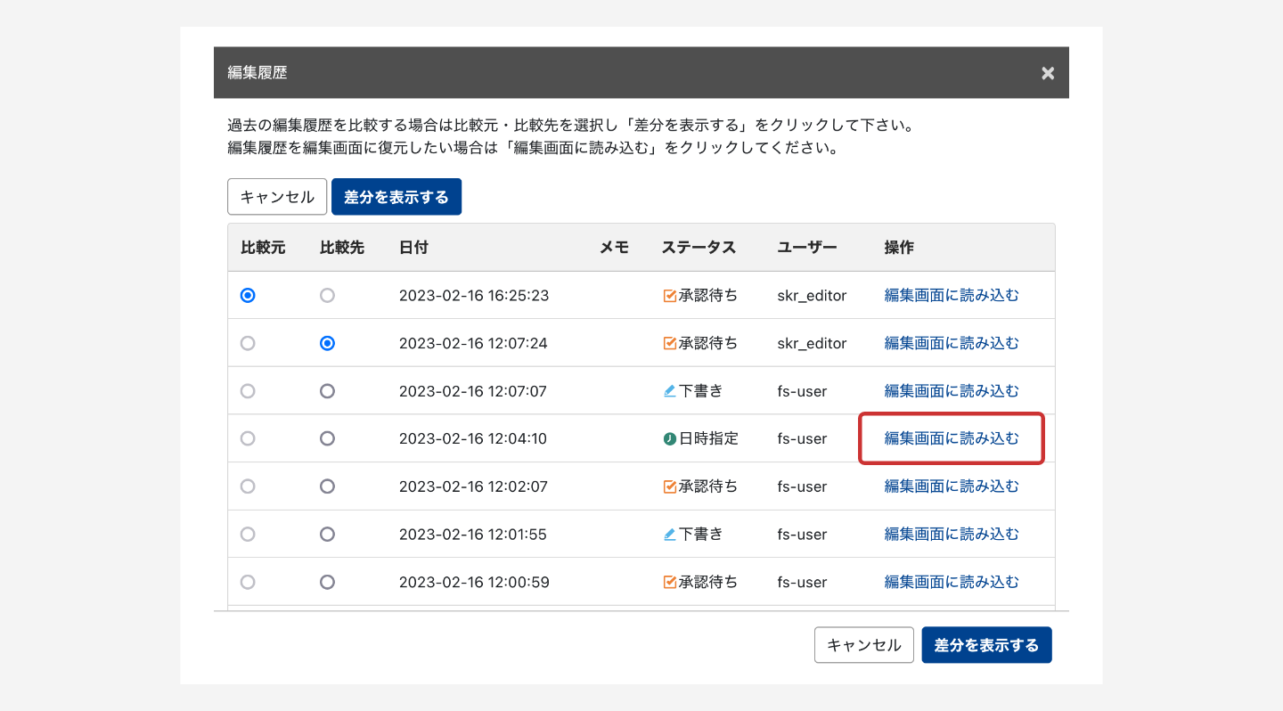Screen dimensions: 1283x711
Task: Select 比較先 radio for 12:07:07 entry
Action: (327, 391)
